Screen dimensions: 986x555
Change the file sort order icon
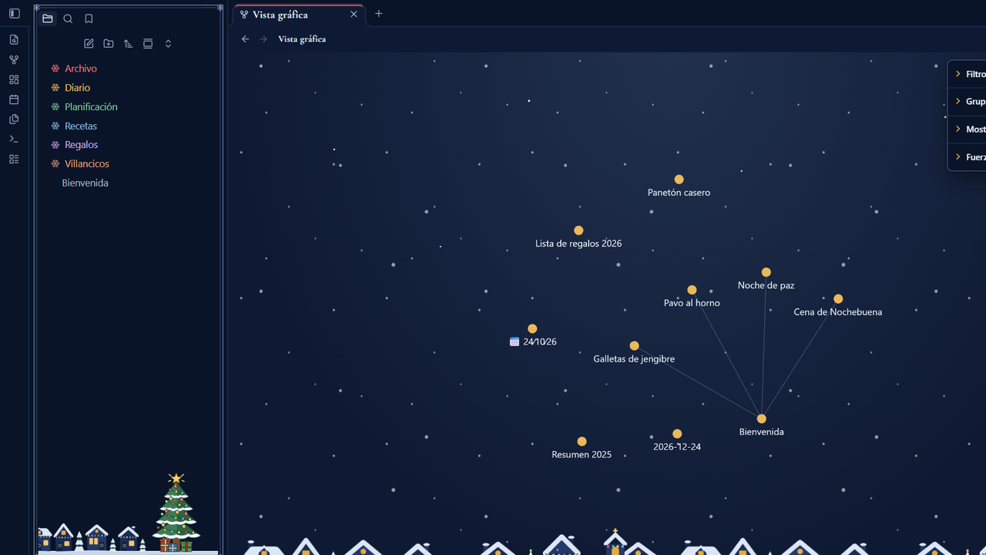pyautogui.click(x=129, y=44)
